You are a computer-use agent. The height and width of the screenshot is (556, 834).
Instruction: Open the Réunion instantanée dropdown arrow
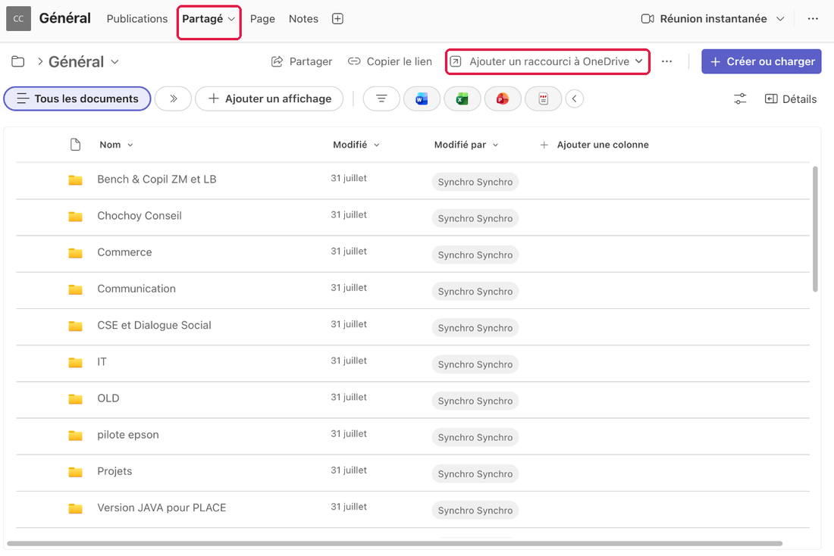click(780, 19)
